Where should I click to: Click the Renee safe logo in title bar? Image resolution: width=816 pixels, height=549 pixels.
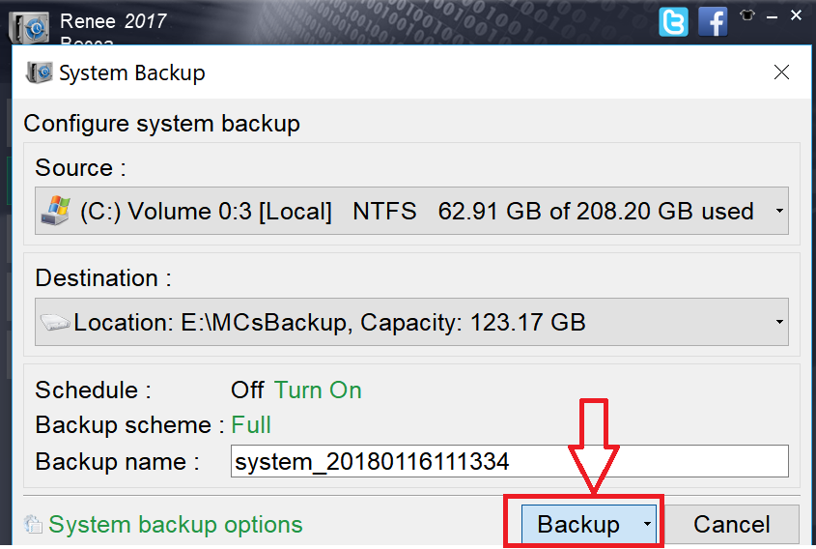coord(29,27)
